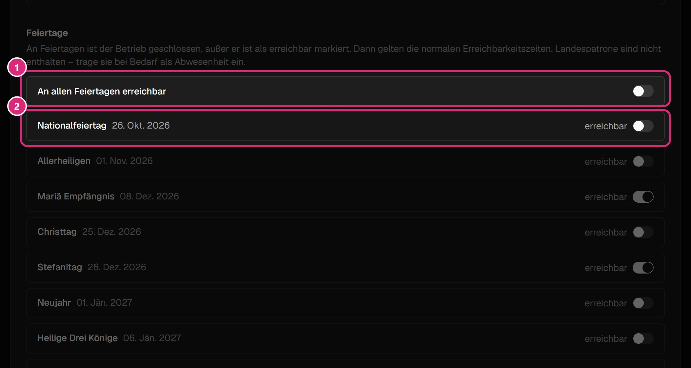This screenshot has width=691, height=368.
Task: Turn off erreichbar for Stefanitag
Action: click(643, 268)
